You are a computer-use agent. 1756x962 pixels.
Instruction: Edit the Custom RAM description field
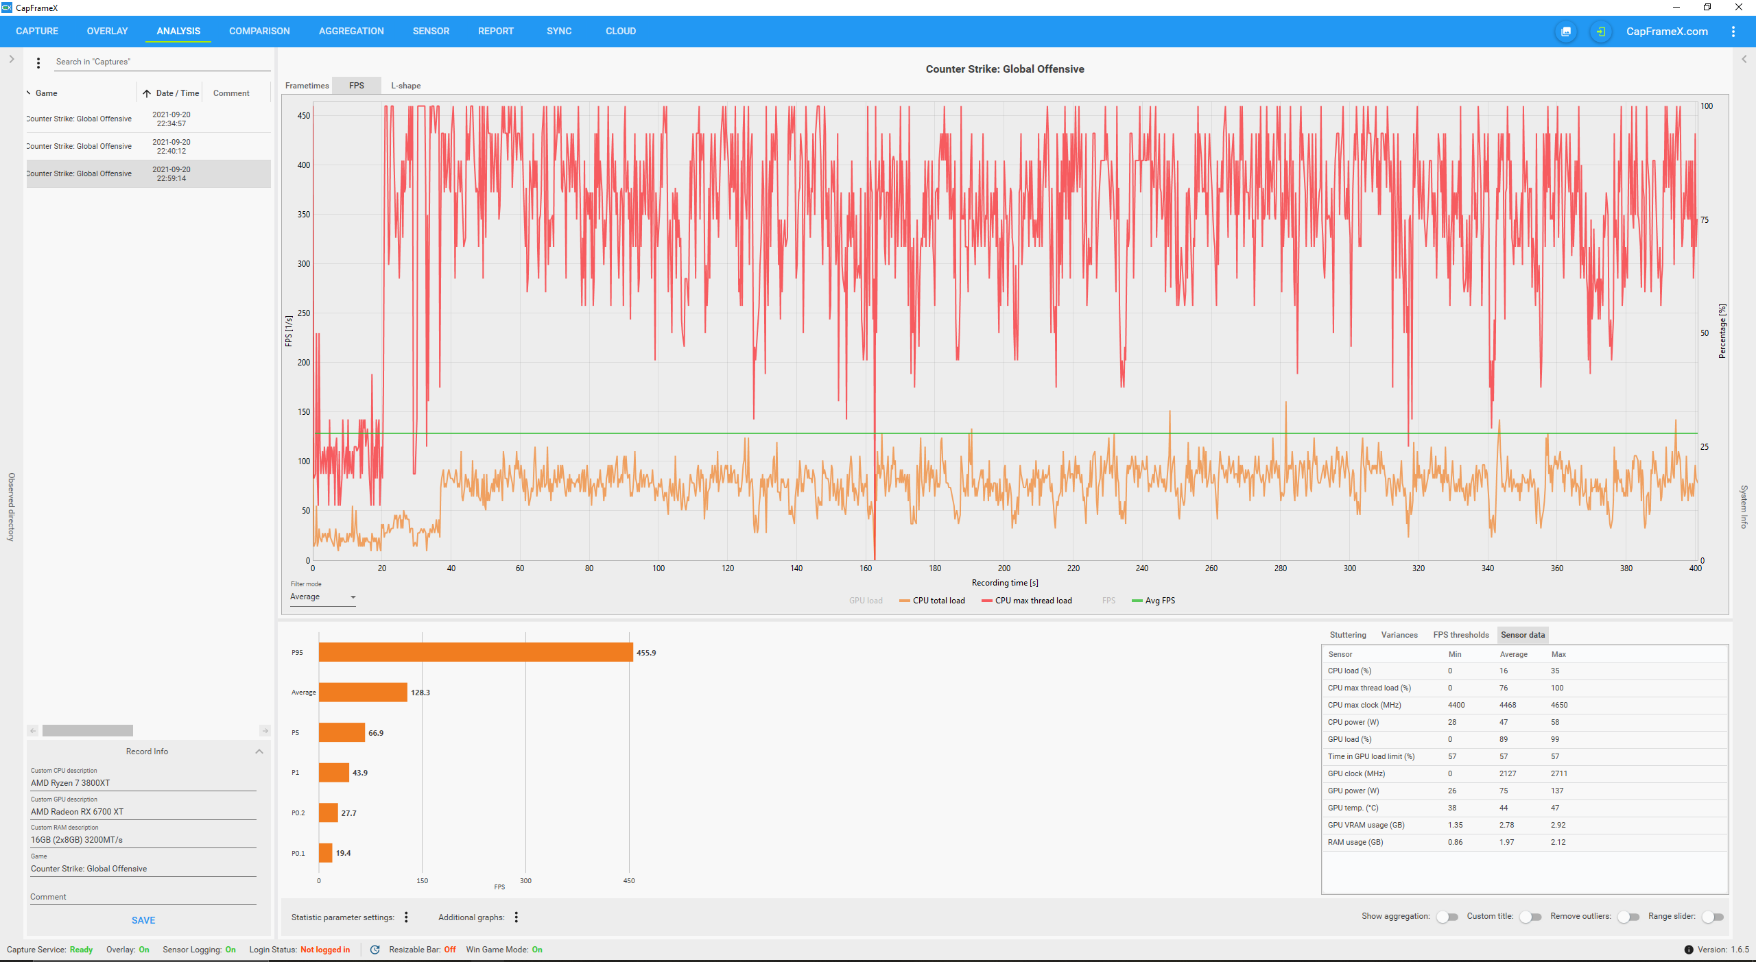143,840
